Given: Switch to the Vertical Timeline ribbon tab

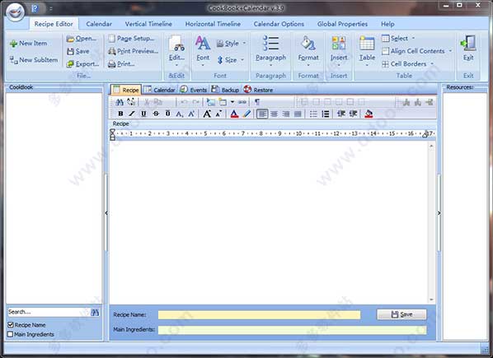Looking at the screenshot, I should tap(148, 24).
